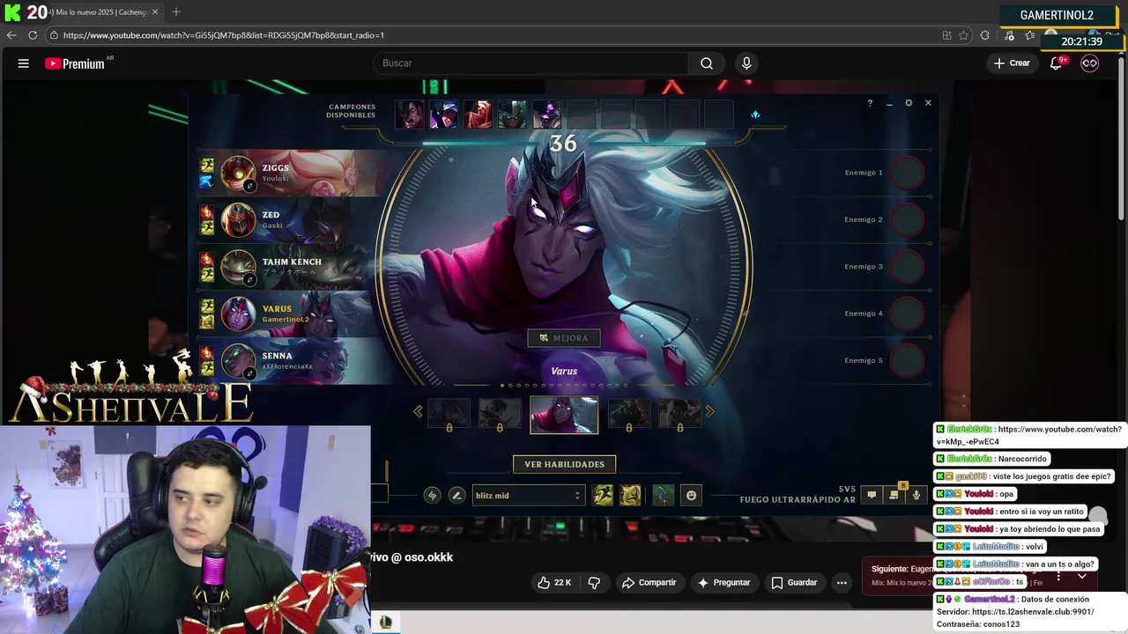Open the champion select chat icon
Image resolution: width=1128 pixels, height=634 pixels.
(872, 495)
